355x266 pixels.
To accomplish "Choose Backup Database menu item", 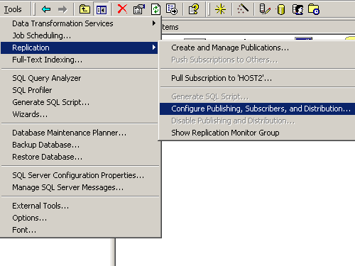I will pos(80,145).
